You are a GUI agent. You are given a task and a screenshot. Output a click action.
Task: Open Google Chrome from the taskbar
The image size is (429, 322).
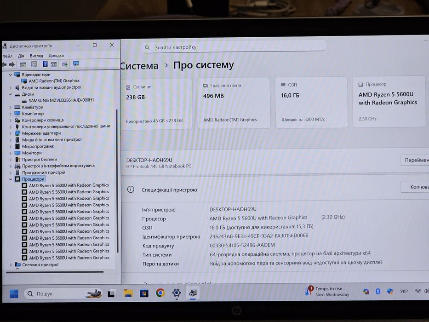tap(160, 293)
